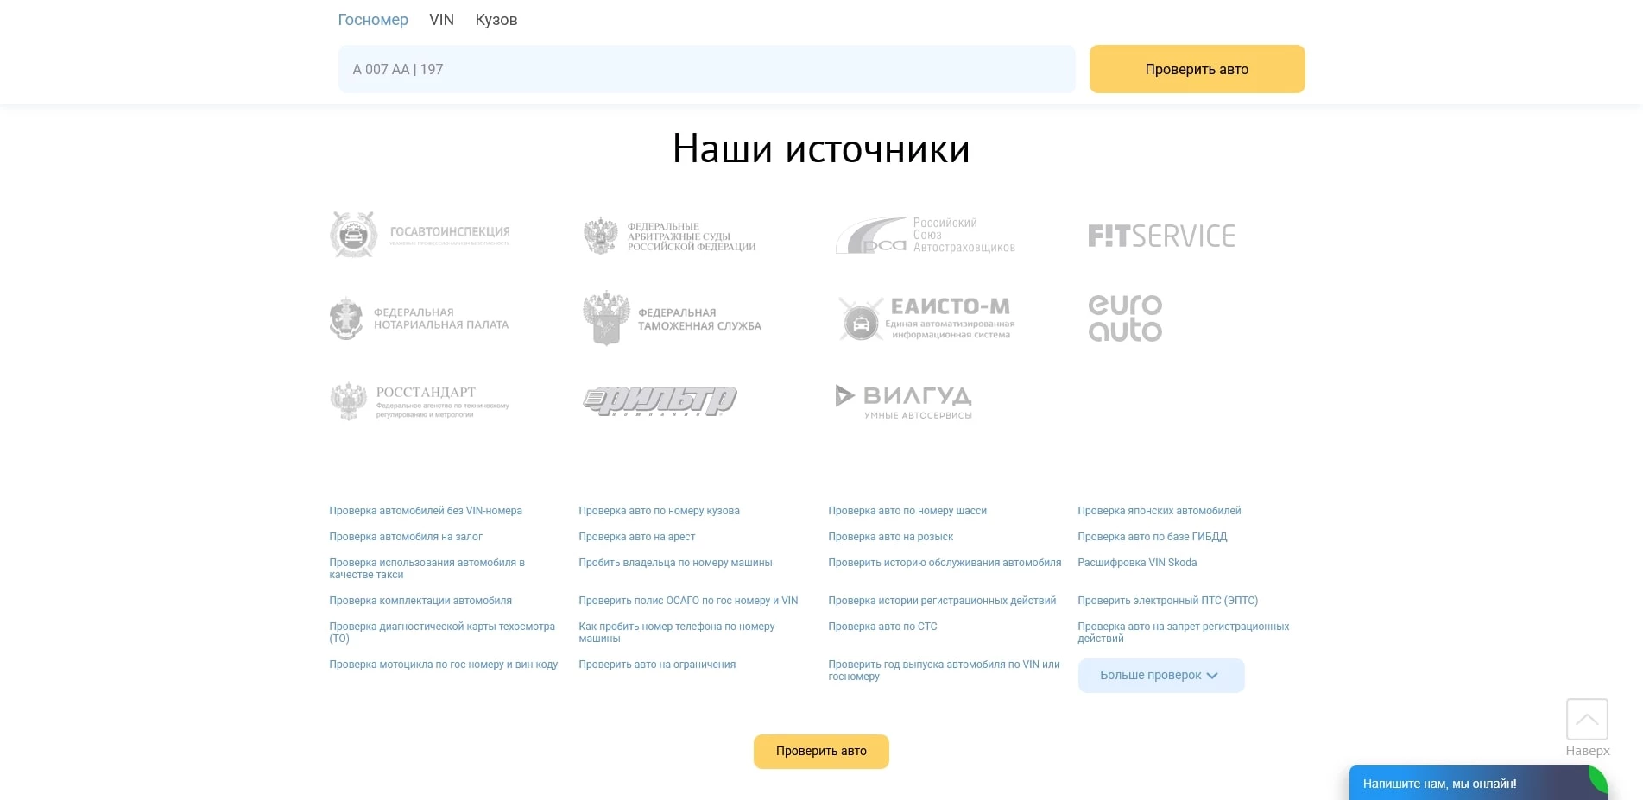Click the Фильтр source logo
1643x800 pixels.
(660, 400)
